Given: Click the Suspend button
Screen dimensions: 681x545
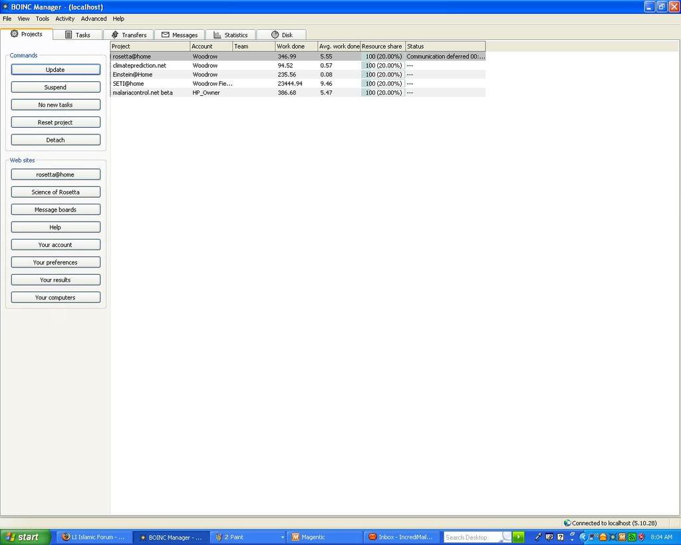Looking at the screenshot, I should (x=56, y=87).
